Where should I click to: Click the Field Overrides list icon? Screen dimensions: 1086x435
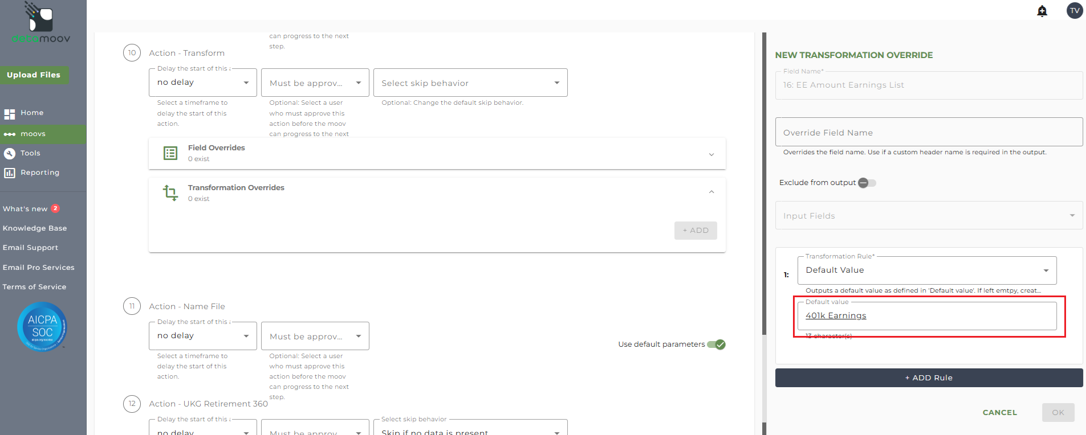(x=170, y=153)
